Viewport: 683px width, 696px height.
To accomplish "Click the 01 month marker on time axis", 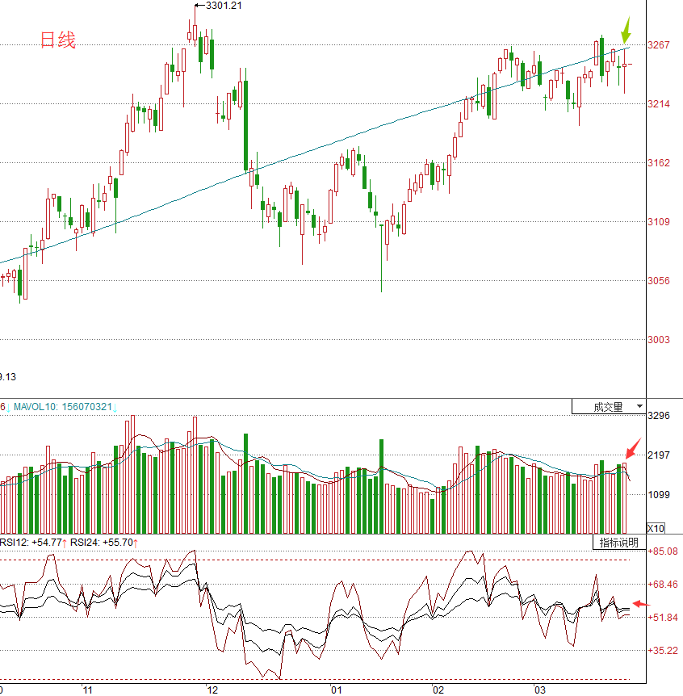I will (x=337, y=690).
